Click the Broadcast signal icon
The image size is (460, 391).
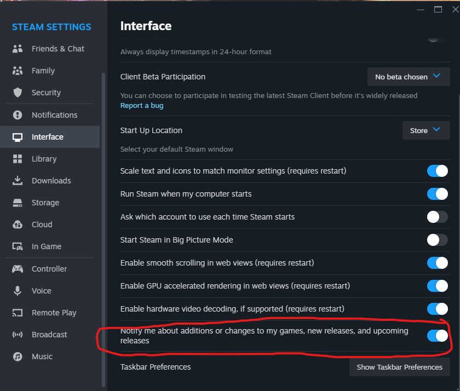point(18,335)
